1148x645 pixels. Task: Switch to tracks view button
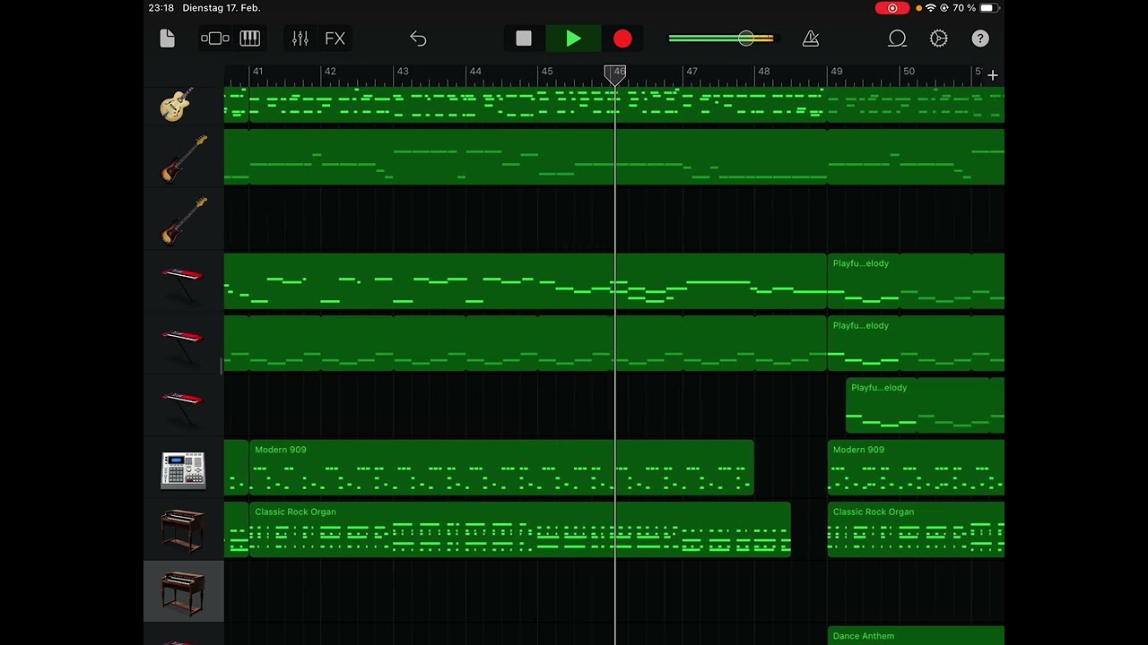point(215,39)
